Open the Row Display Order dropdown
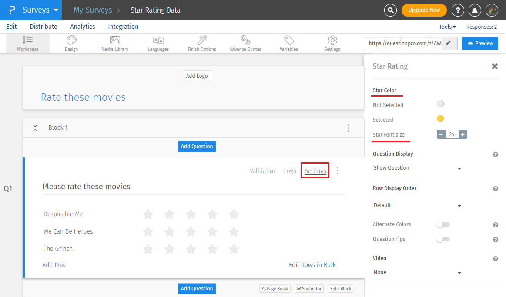 pos(417,205)
